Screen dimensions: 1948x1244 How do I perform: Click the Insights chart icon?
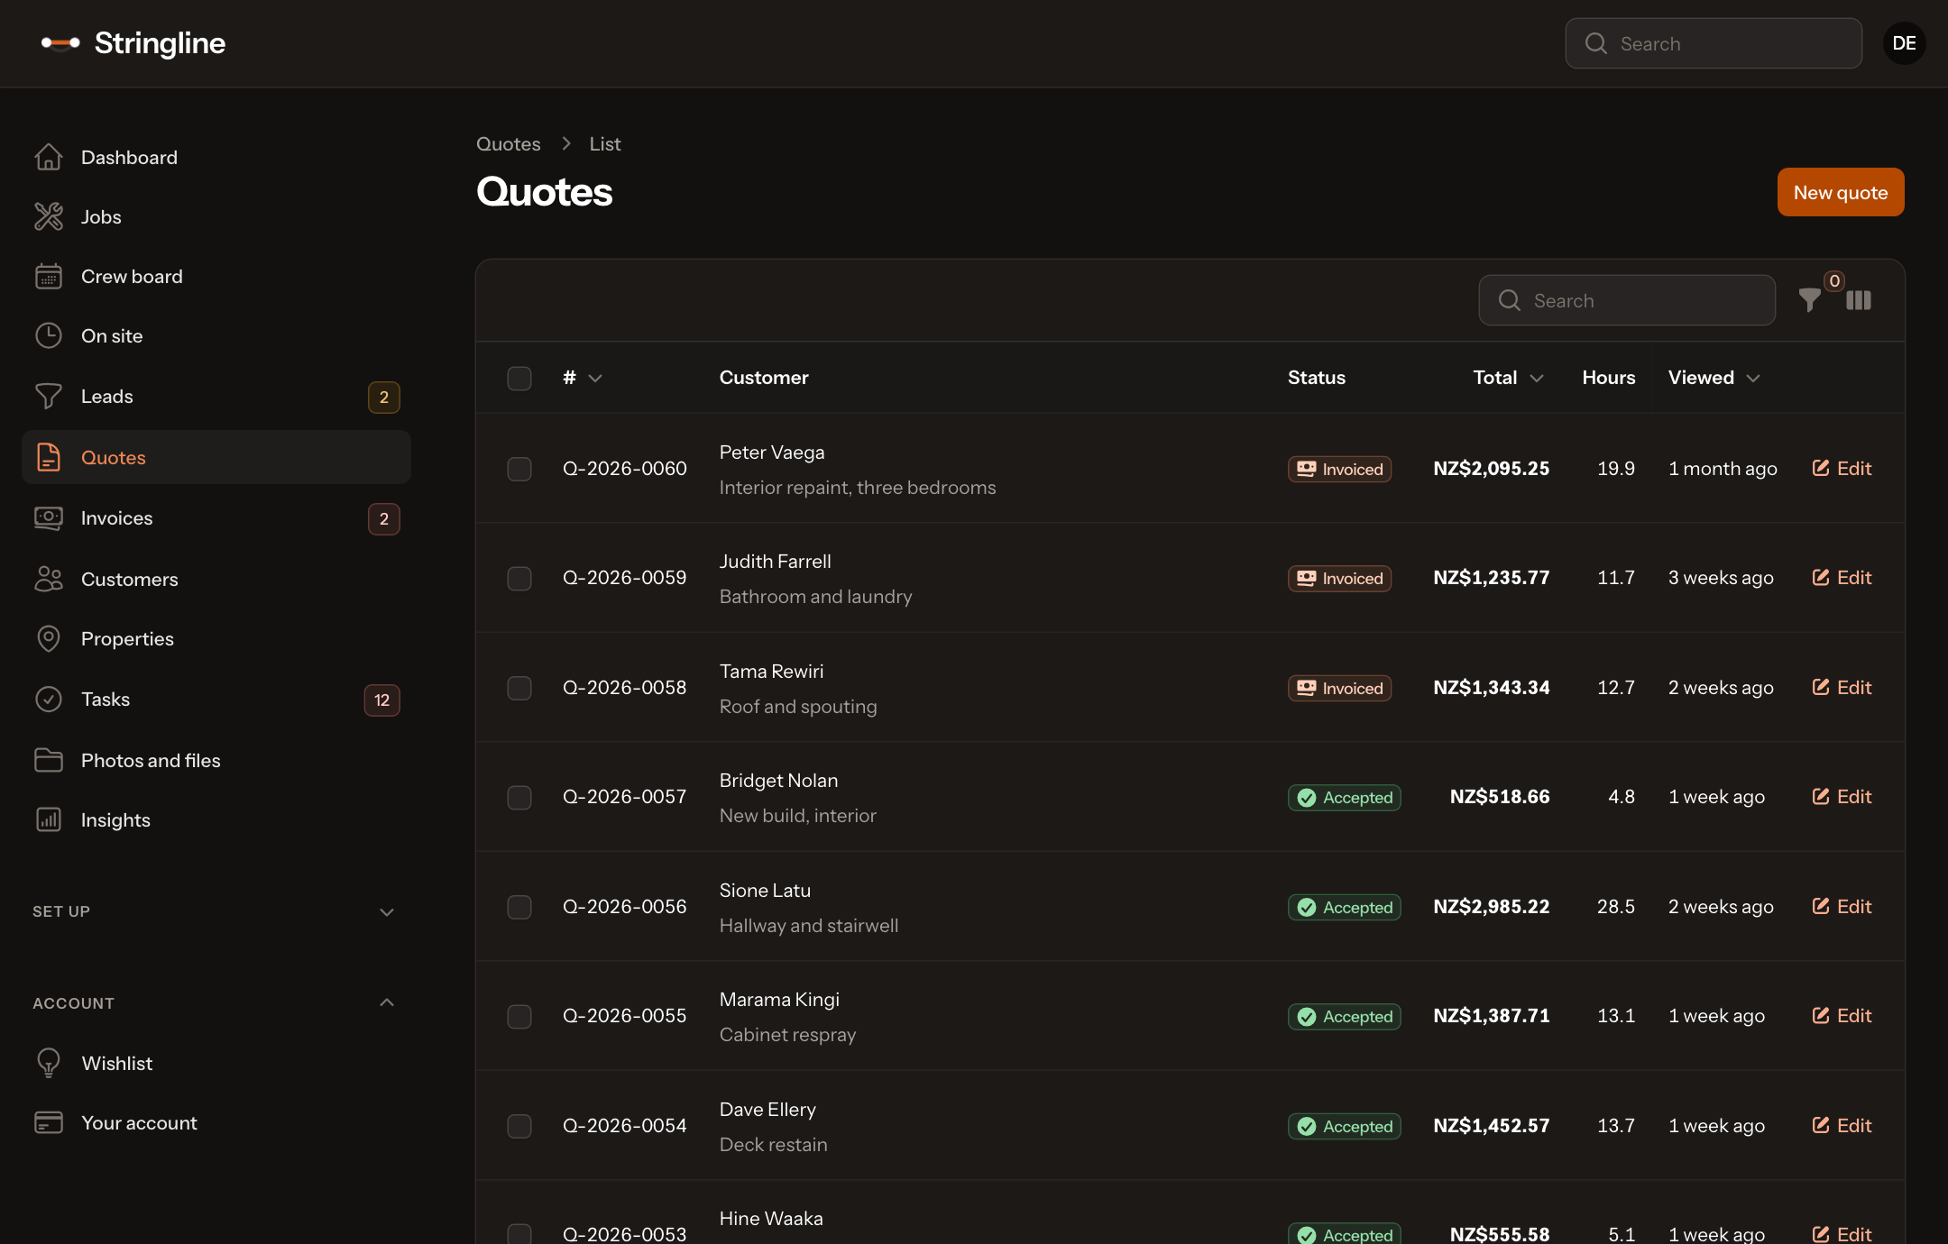point(49,819)
